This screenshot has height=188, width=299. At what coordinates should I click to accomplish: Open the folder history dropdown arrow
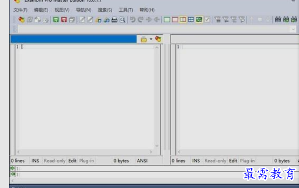pos(151,39)
